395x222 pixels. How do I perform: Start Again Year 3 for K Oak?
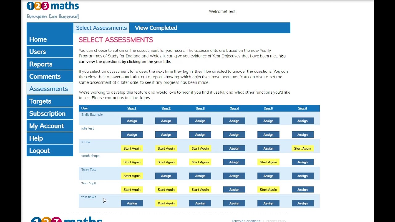coord(200,148)
